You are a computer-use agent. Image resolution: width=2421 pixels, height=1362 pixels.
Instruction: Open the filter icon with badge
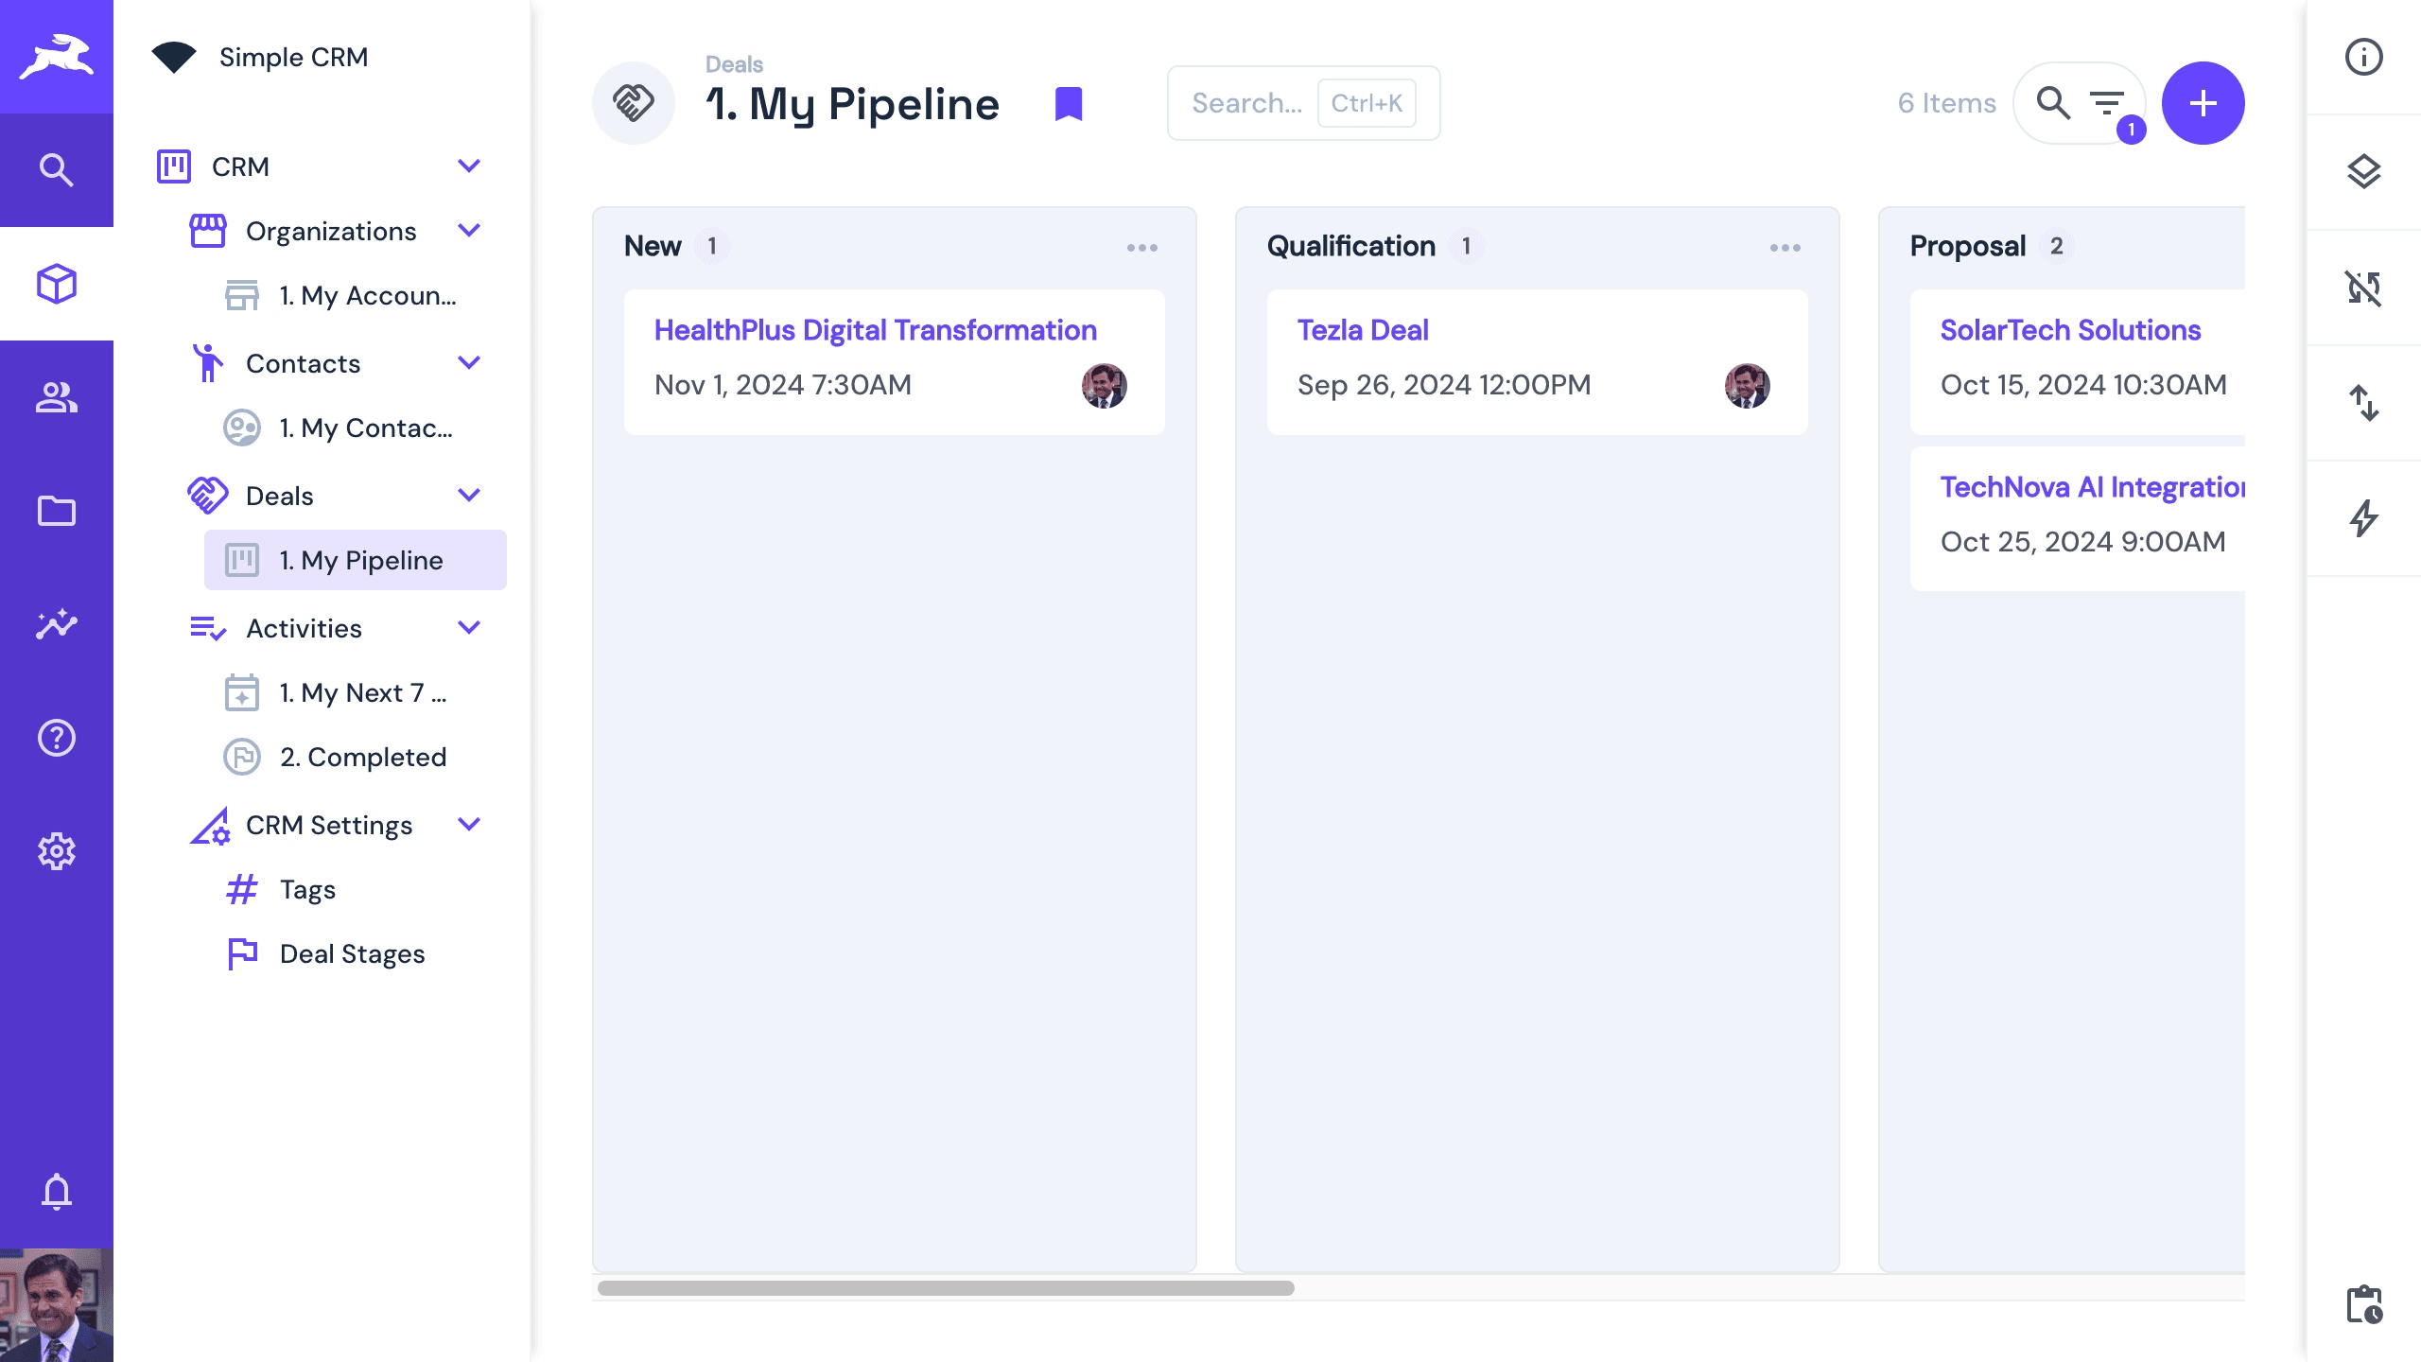tap(2108, 103)
